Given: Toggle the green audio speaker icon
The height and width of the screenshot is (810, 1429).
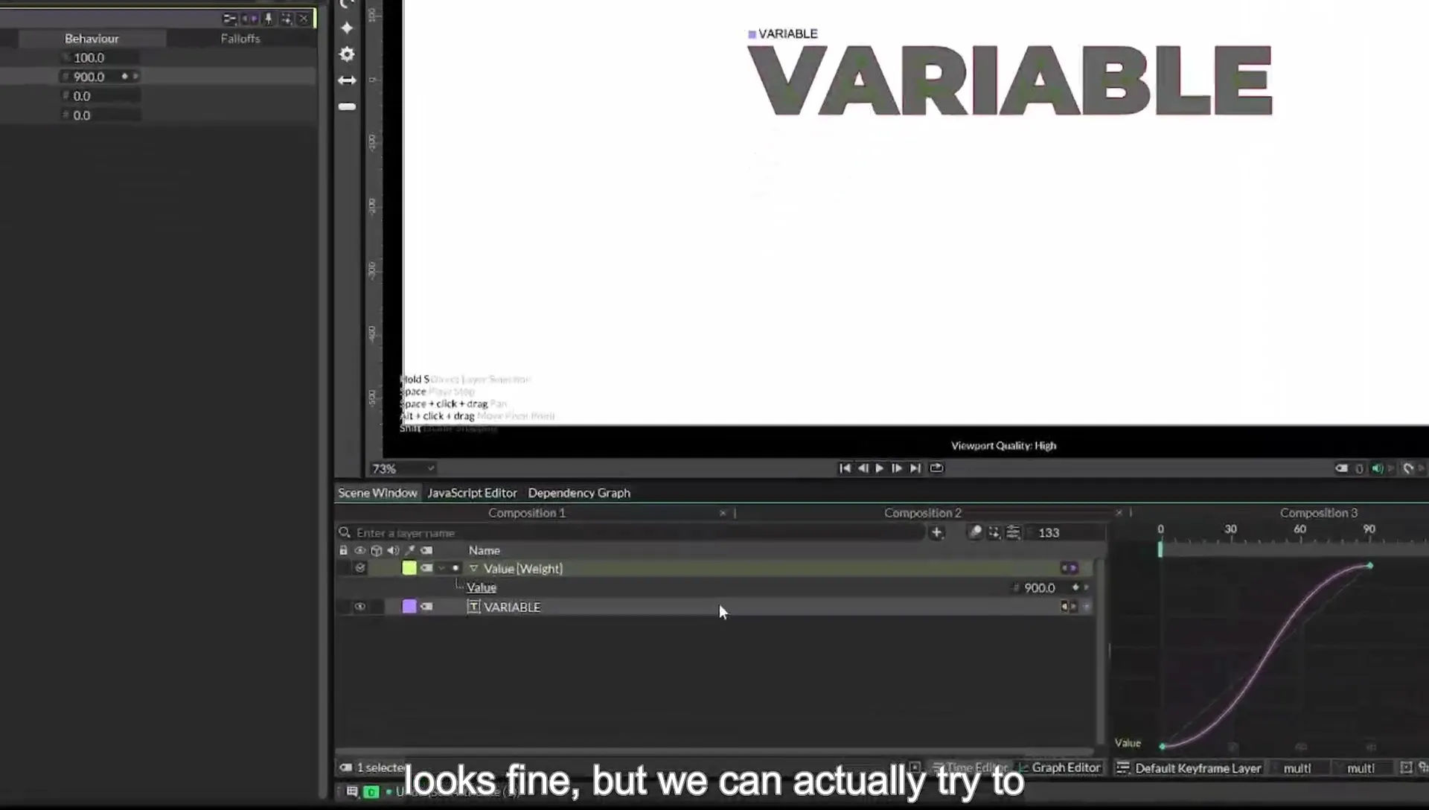Looking at the screenshot, I should tap(1377, 468).
